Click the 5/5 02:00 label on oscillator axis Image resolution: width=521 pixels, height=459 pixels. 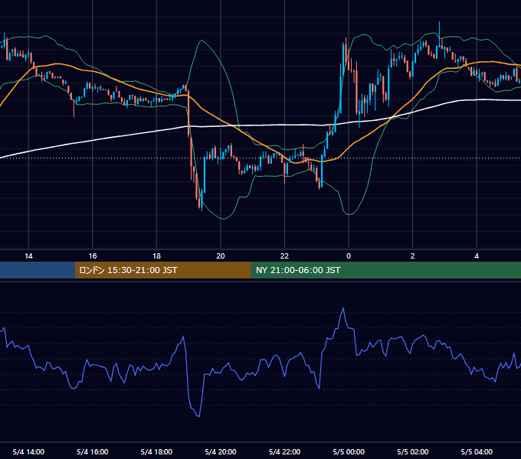coord(413,452)
